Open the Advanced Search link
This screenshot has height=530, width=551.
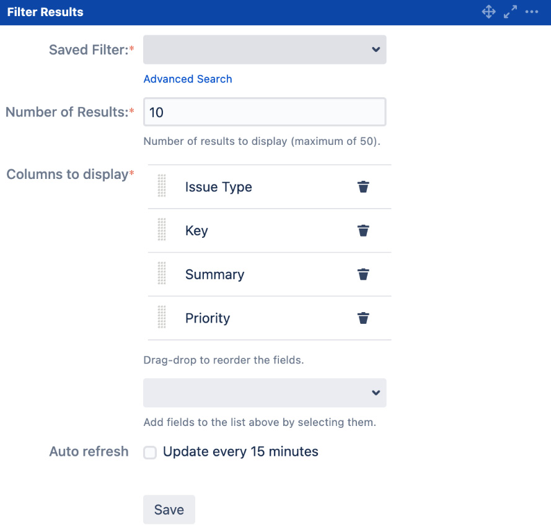coord(188,79)
